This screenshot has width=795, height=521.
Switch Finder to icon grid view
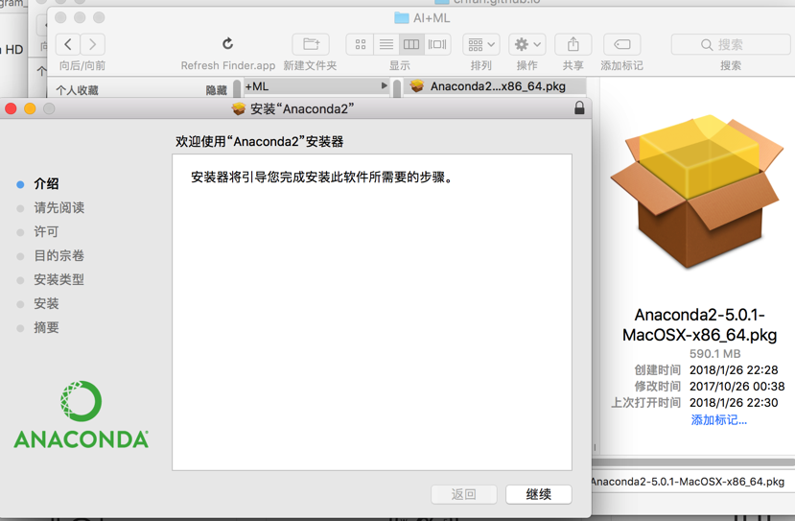click(x=360, y=45)
